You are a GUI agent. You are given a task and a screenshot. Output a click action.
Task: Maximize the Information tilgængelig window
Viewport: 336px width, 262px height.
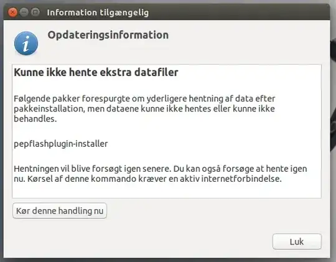pyautogui.click(x=35, y=12)
